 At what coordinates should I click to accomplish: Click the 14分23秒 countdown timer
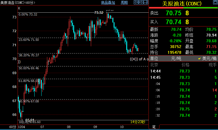(138, 122)
